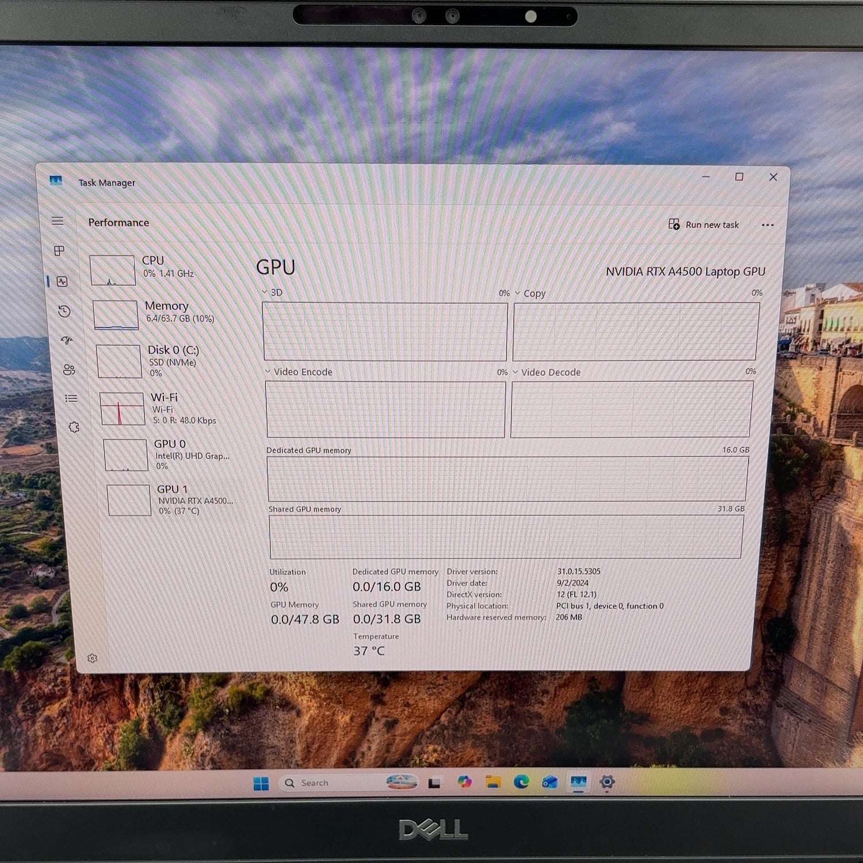This screenshot has height=863, width=863.
Task: Launch Microsoft Edge from the taskbar
Action: click(x=521, y=782)
